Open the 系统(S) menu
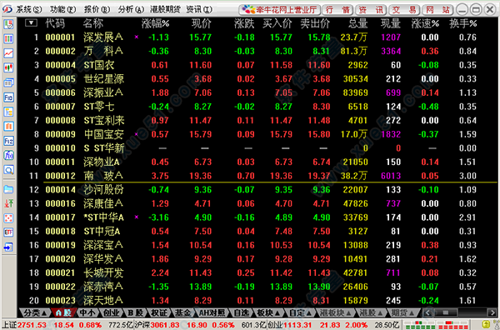 (x=29, y=9)
